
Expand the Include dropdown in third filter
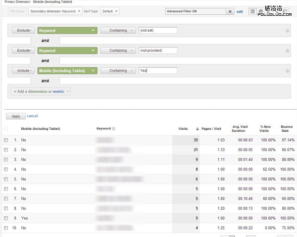[x=23, y=71]
